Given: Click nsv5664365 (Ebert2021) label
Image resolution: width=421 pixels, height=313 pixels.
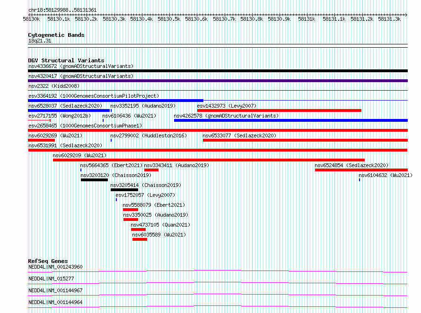Looking at the screenshot, I should 111,165.
